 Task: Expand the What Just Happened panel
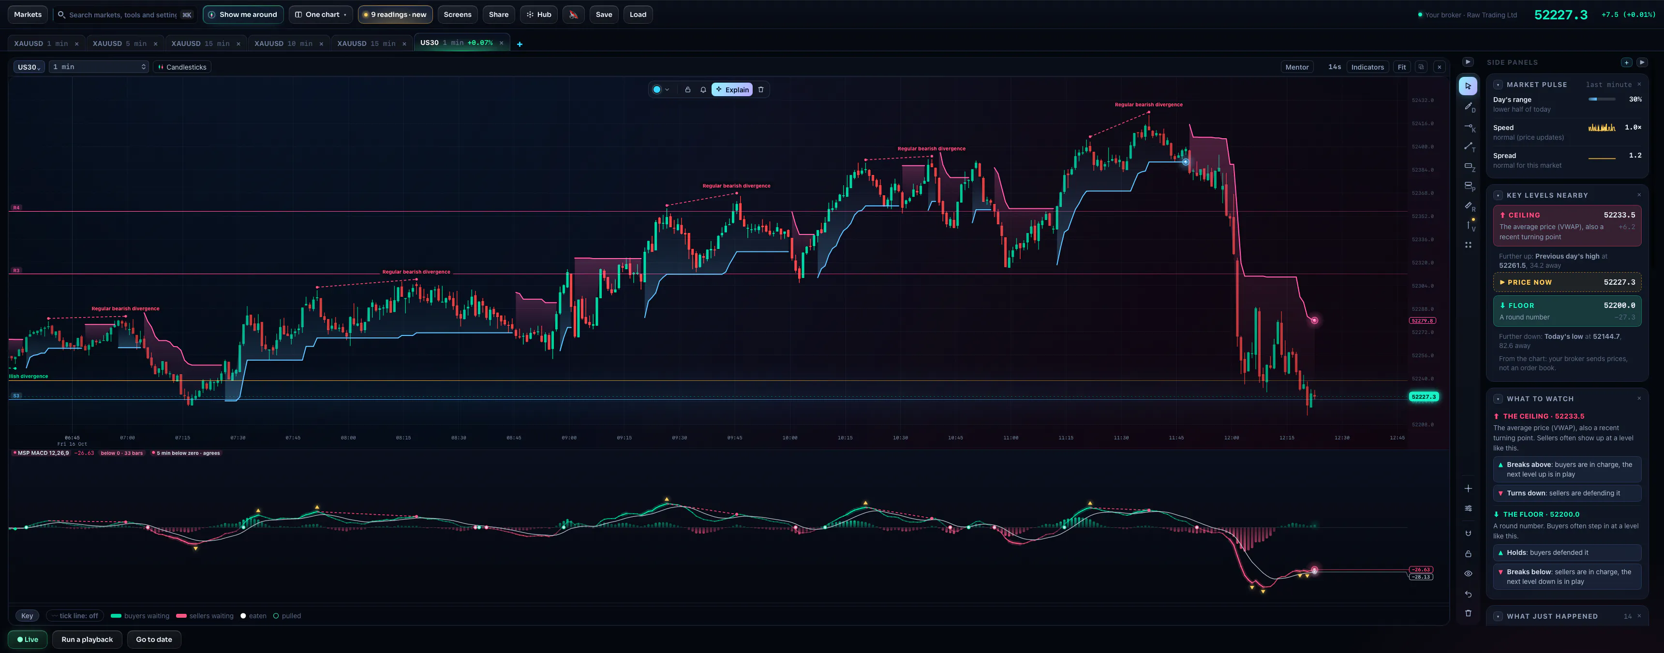[1498, 616]
